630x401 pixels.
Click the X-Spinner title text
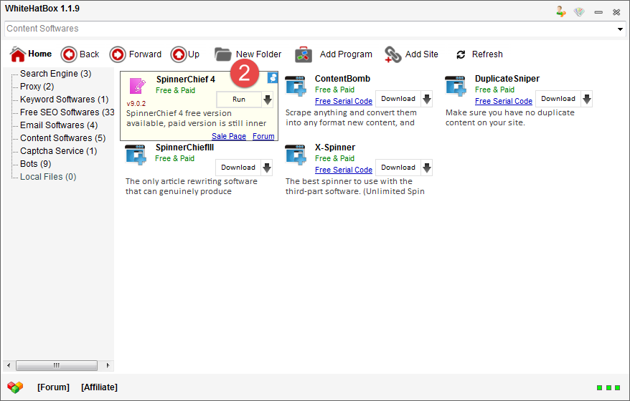point(335,148)
